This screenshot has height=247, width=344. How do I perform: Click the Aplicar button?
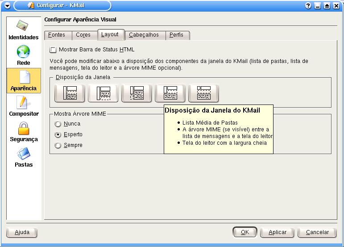click(277, 232)
